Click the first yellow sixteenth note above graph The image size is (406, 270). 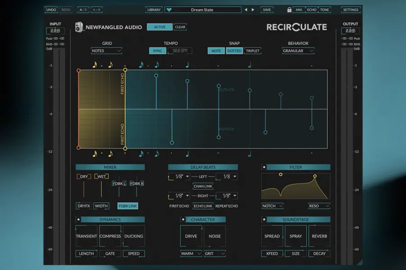[95, 65]
